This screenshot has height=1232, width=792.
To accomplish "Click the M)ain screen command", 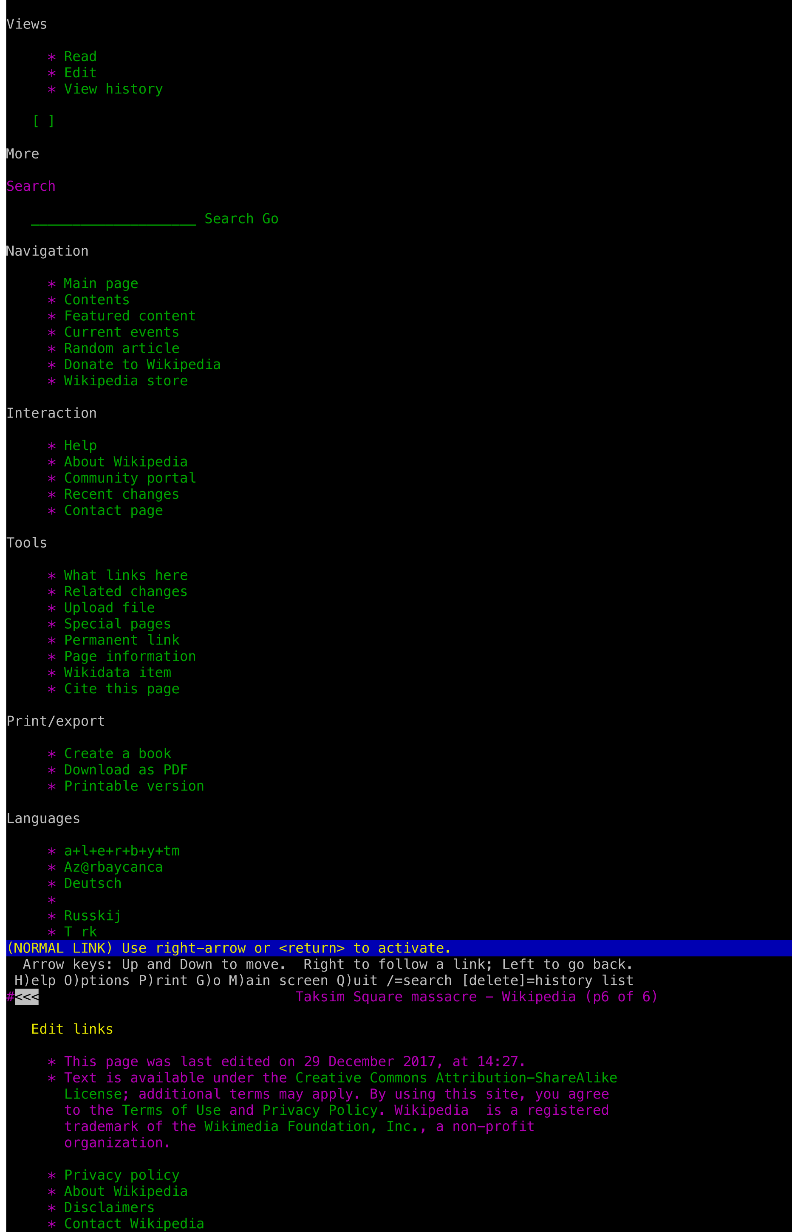I will pyautogui.click(x=278, y=980).
